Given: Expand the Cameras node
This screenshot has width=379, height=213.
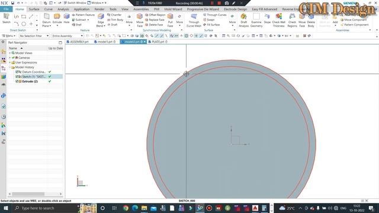Looking at the screenshot, I should tap(10, 58).
